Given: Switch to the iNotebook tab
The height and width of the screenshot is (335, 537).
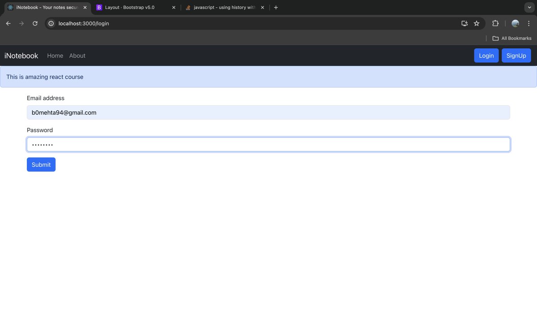Looking at the screenshot, I should 47,8.
